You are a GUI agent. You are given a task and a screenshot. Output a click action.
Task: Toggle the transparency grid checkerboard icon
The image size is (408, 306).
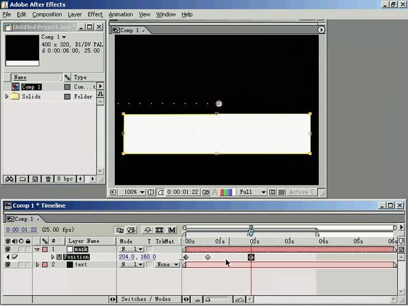[x=282, y=192]
